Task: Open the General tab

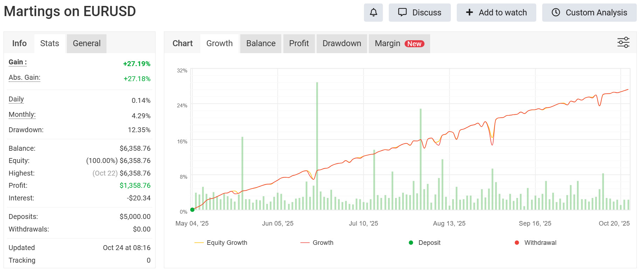Action: pyautogui.click(x=87, y=43)
